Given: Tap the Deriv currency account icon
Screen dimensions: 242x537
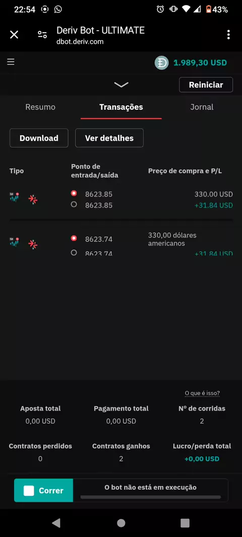Looking at the screenshot, I should 161,63.
